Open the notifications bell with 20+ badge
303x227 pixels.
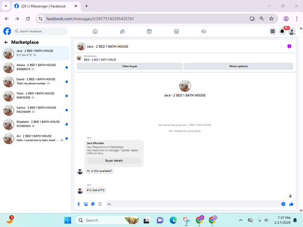[282, 31]
